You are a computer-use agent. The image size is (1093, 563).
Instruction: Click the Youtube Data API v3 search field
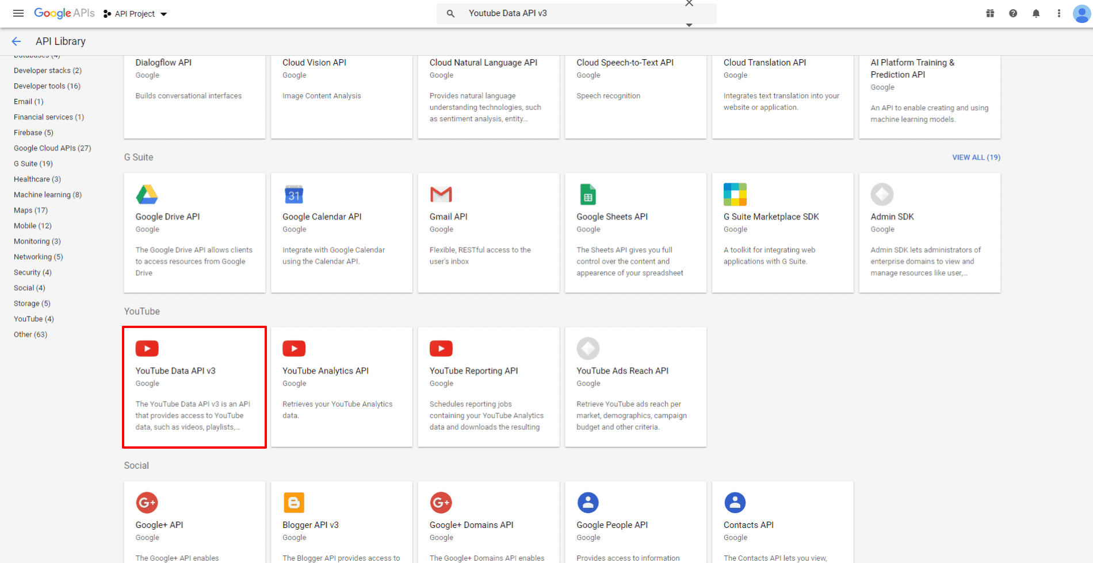(575, 13)
